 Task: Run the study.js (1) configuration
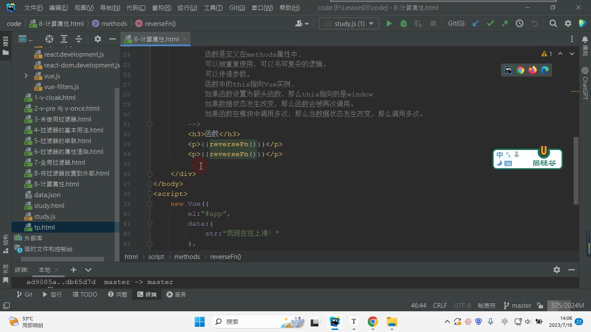[389, 23]
